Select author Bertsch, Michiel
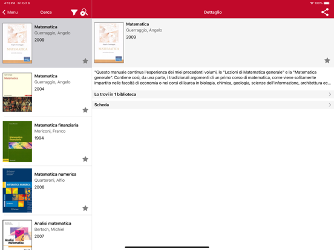This screenshot has width=334, height=250. 49,229
